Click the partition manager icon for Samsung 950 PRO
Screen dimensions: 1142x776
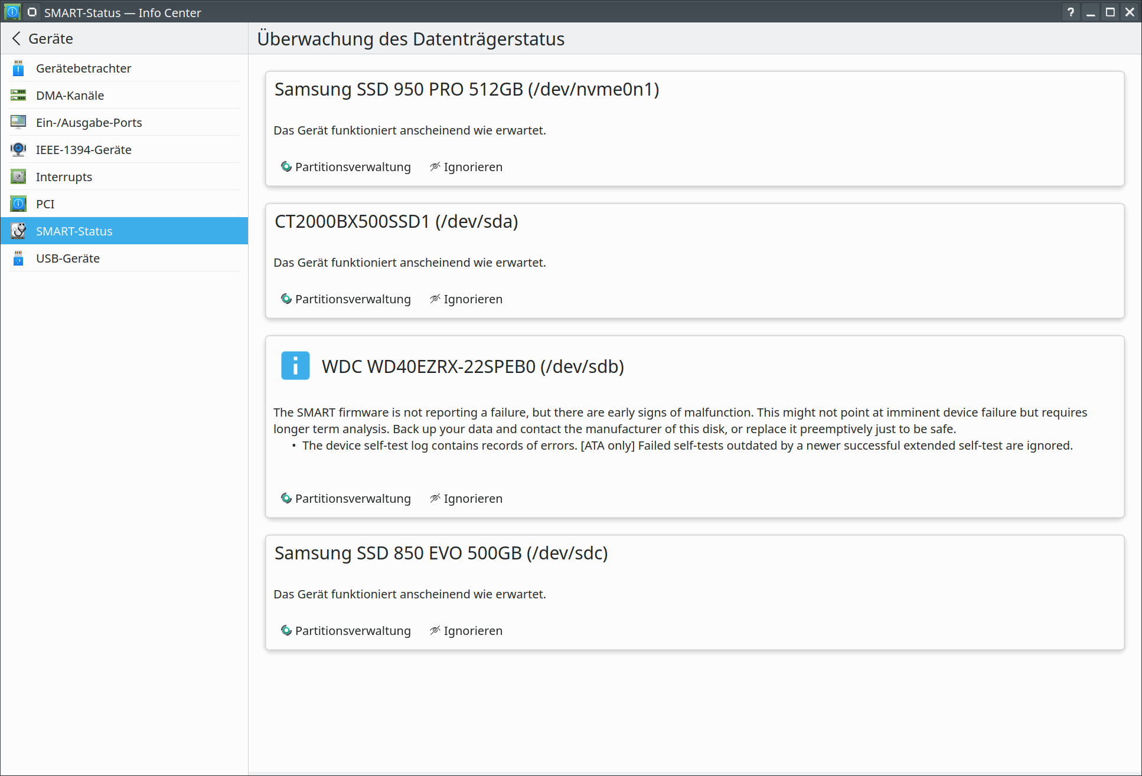(x=286, y=167)
